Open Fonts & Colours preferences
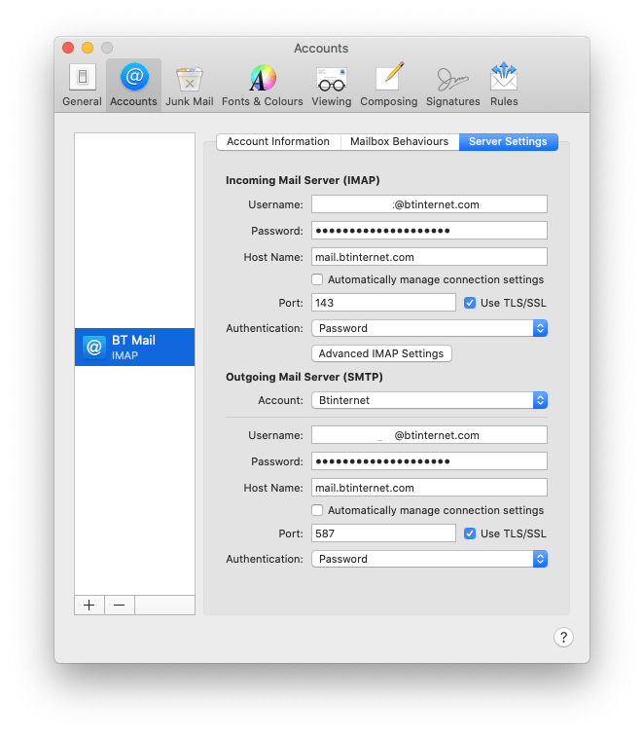This screenshot has height=735, width=644. [263, 86]
